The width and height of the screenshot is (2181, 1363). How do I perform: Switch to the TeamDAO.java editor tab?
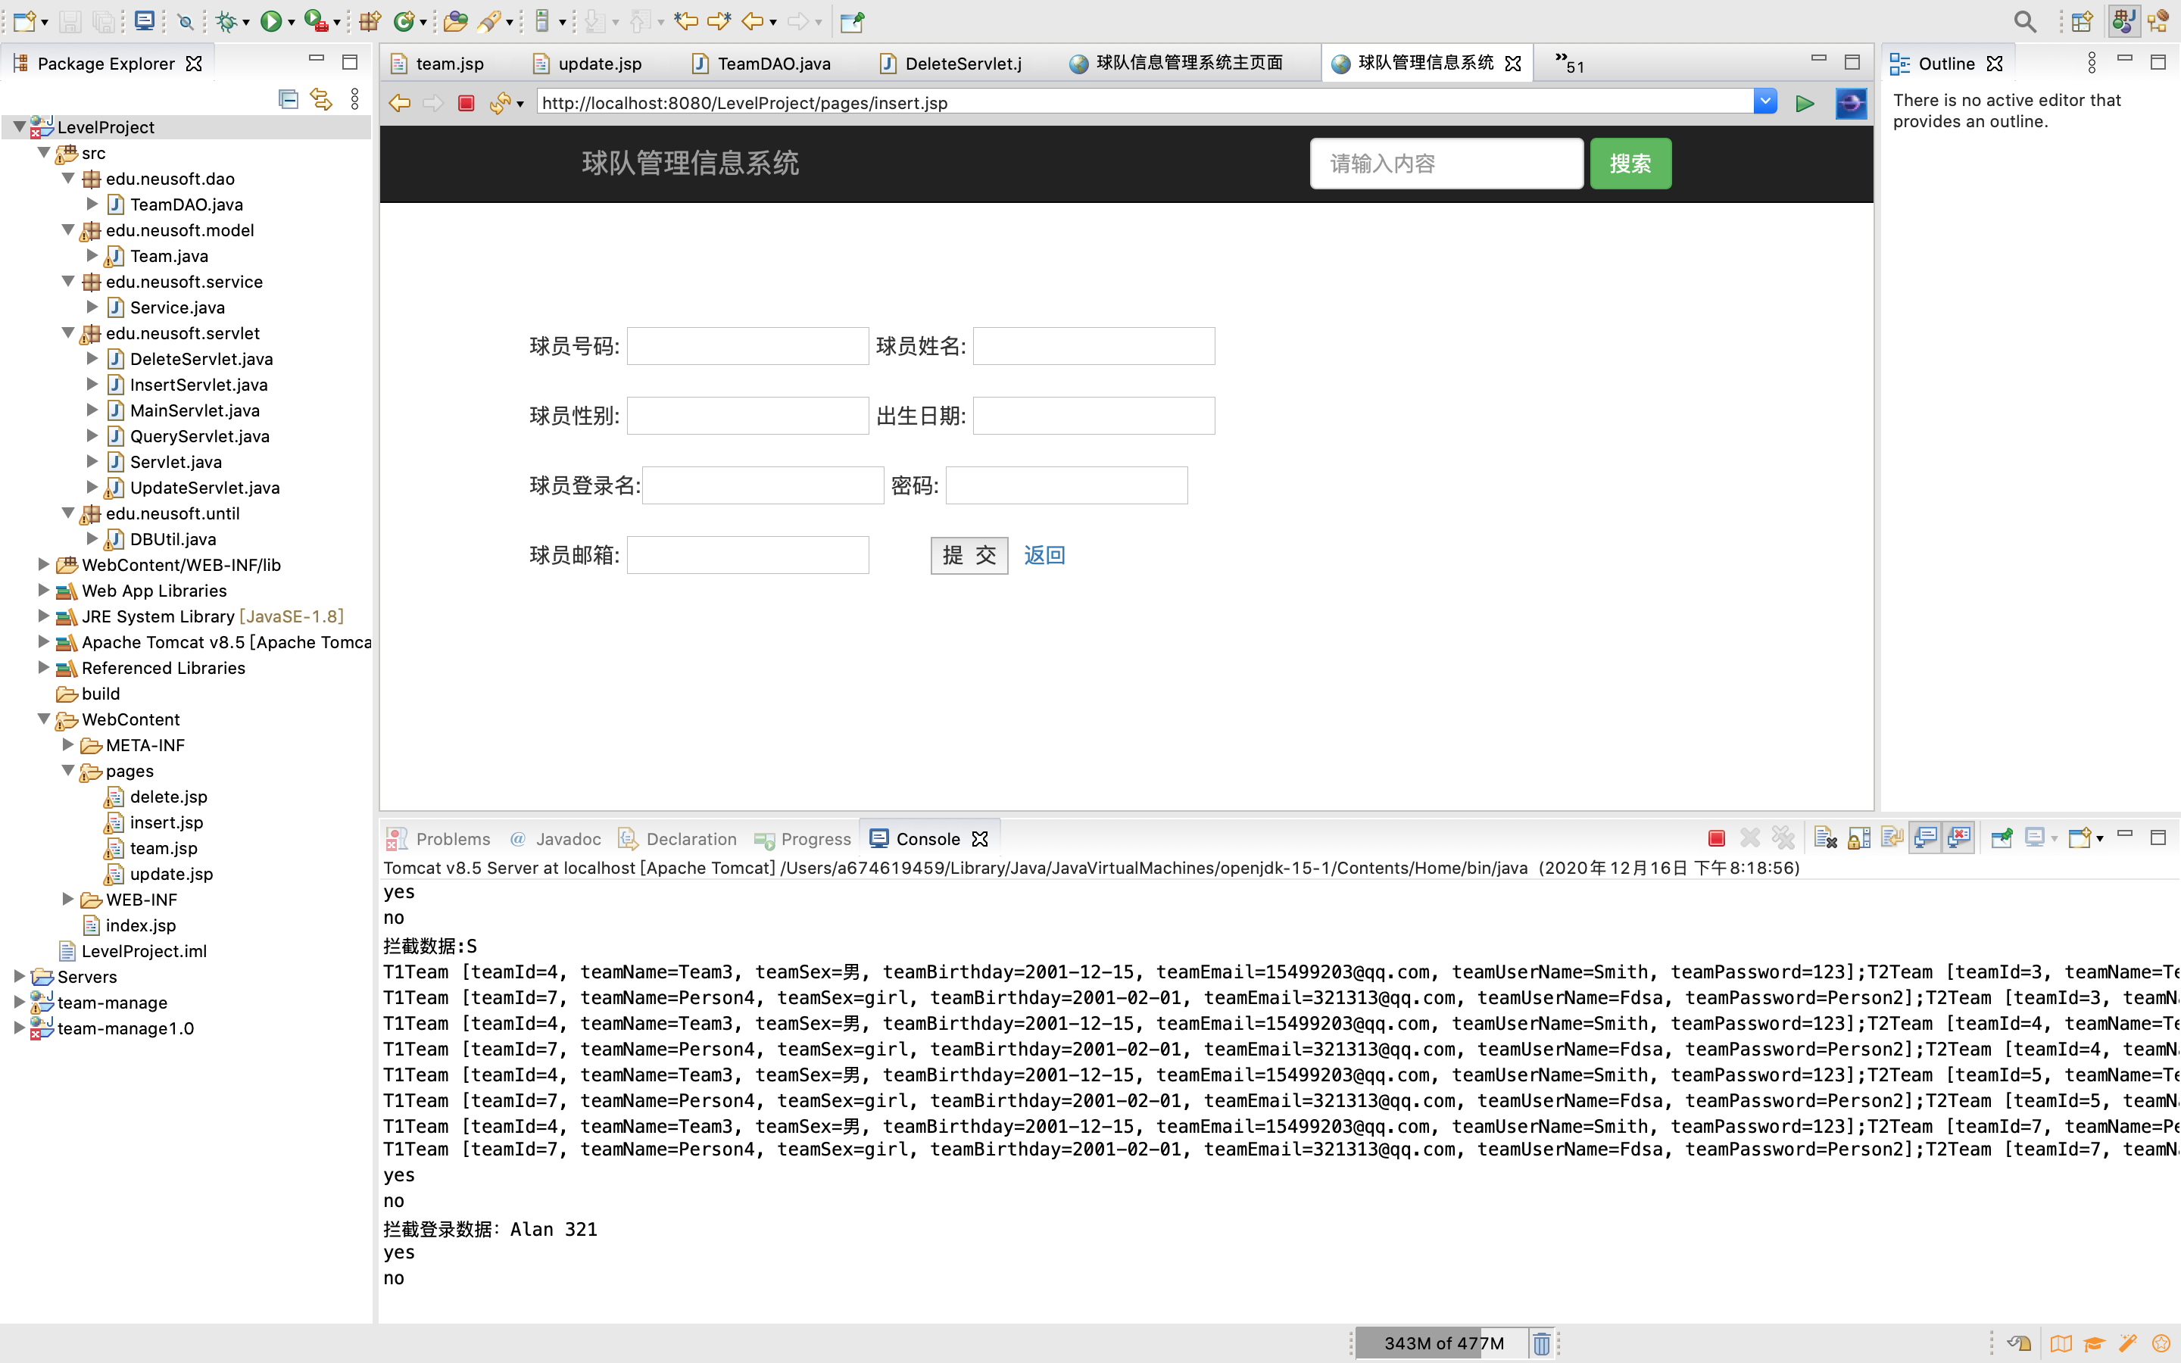pyautogui.click(x=773, y=63)
